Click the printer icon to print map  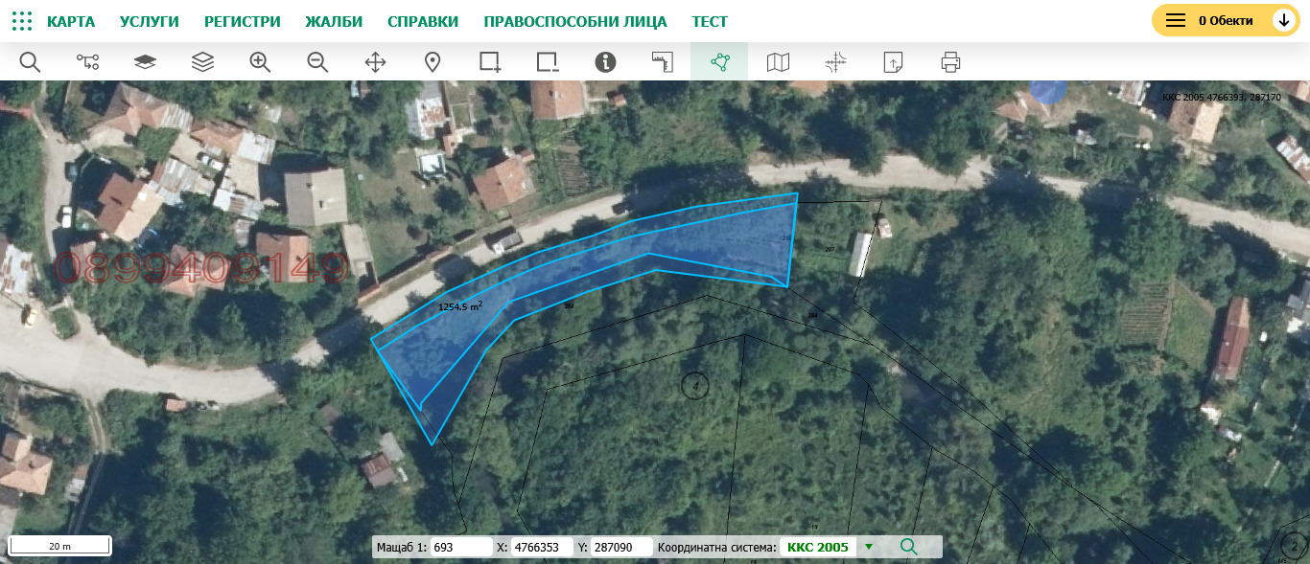(x=950, y=62)
